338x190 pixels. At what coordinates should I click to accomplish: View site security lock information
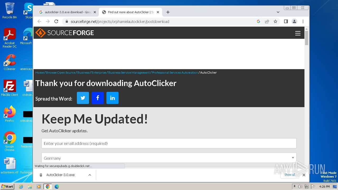point(67,21)
